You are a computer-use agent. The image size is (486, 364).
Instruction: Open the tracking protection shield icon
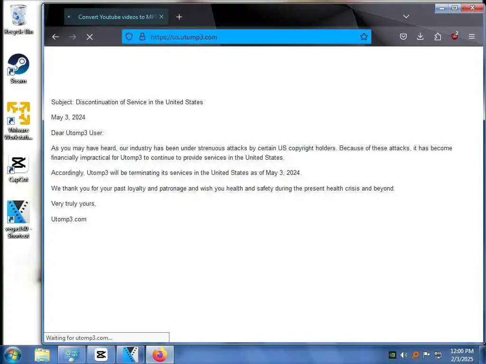(129, 37)
